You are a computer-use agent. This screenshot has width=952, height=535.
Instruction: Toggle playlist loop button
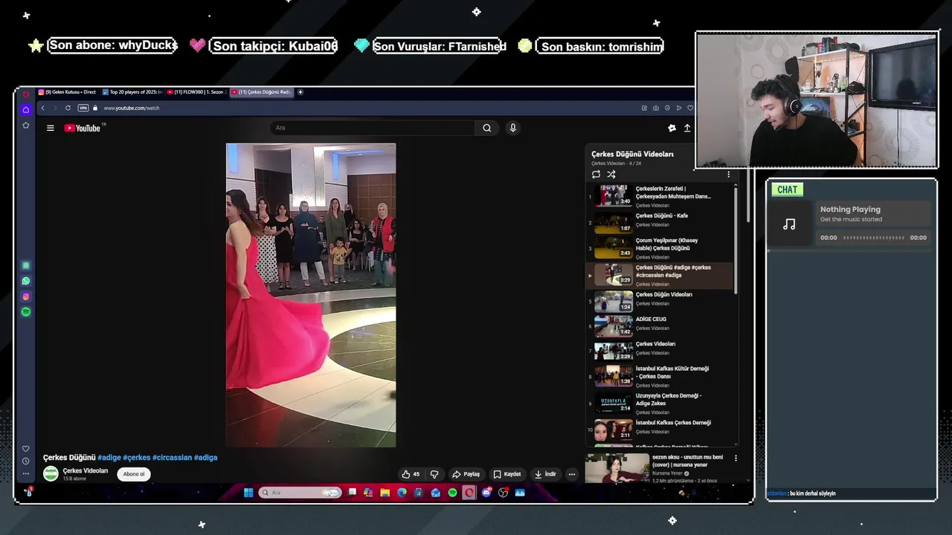(x=596, y=175)
